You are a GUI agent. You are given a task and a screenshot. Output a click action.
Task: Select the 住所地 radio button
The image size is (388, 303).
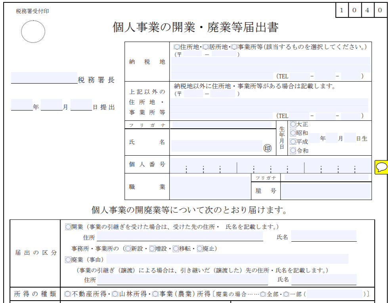point(177,47)
